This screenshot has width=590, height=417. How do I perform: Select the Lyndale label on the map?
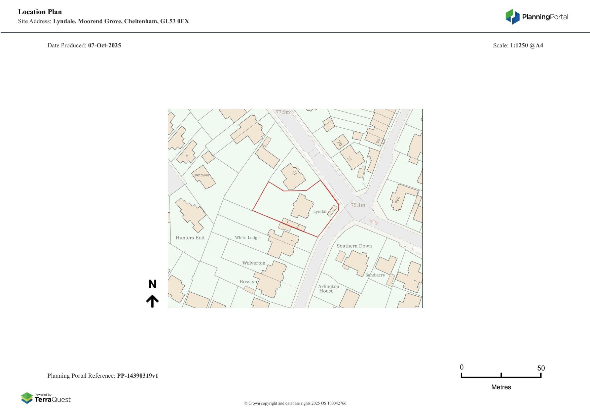321,212
